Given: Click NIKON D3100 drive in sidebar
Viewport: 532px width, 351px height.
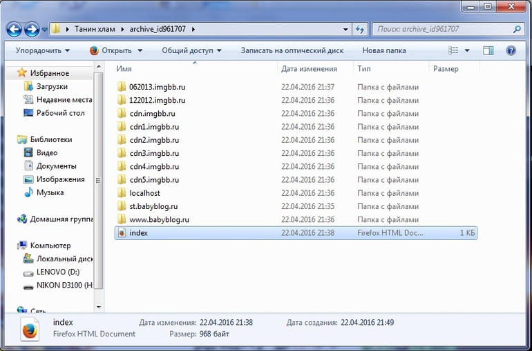Looking at the screenshot, I should (60, 286).
